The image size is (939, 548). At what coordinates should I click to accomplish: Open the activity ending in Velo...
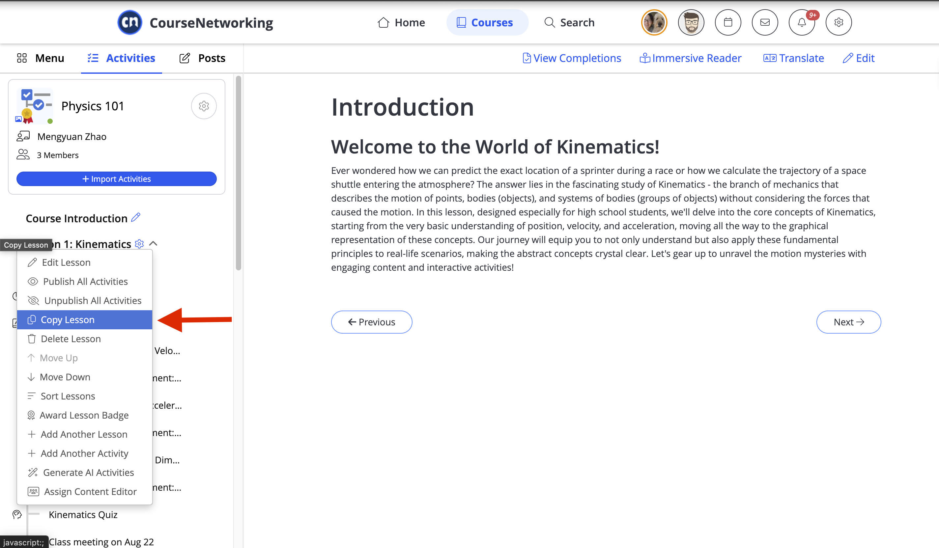point(167,350)
